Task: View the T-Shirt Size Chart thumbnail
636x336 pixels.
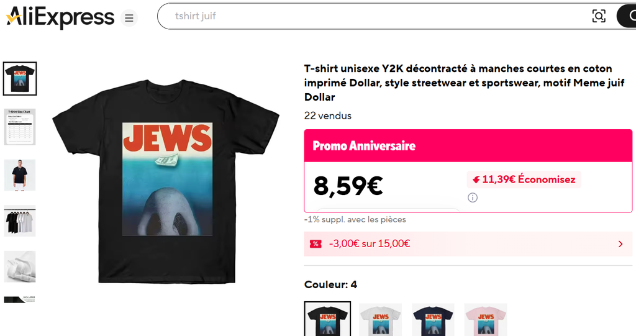Action: coord(20,127)
